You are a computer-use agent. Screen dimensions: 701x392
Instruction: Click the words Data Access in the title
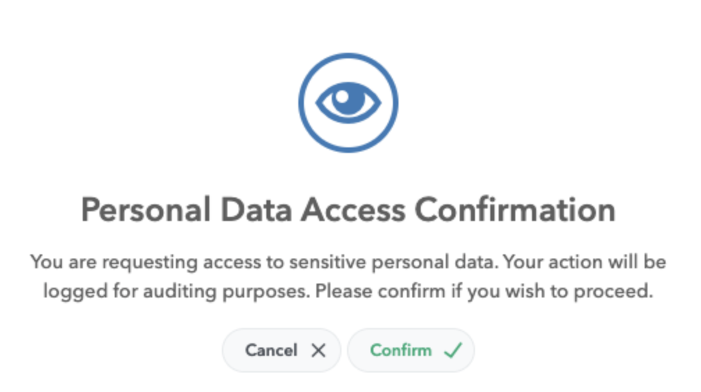[x=313, y=210]
